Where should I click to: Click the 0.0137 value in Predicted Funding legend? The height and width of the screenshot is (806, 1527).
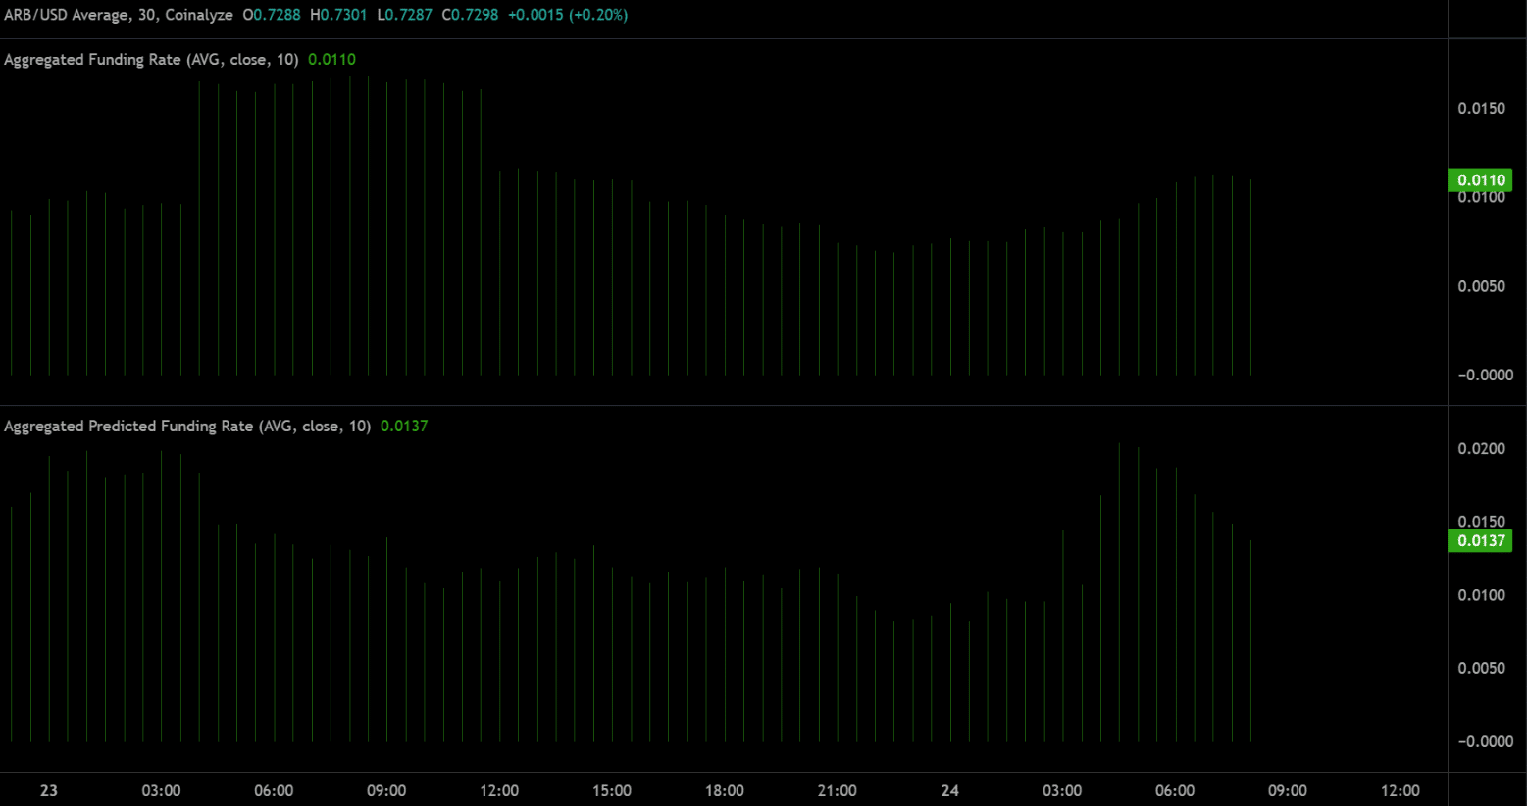404,427
